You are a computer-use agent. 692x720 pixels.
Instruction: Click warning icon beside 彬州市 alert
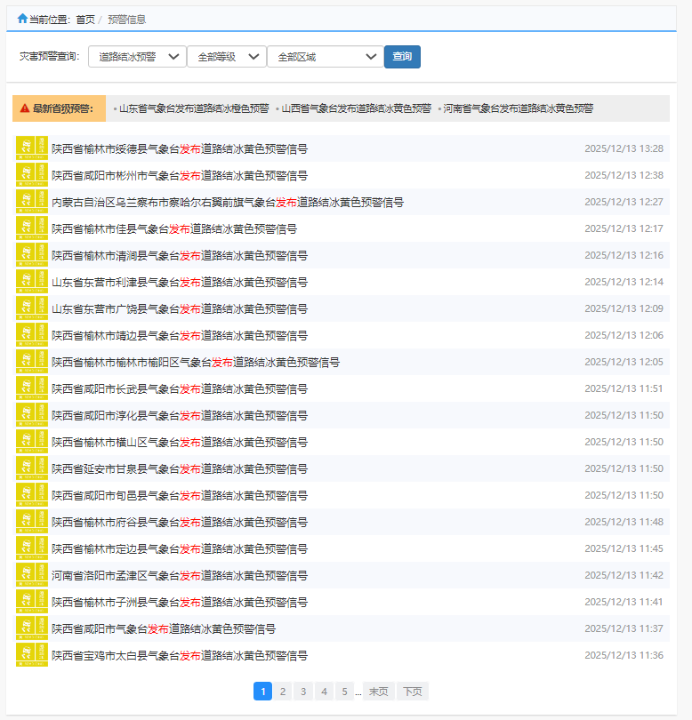(31, 175)
